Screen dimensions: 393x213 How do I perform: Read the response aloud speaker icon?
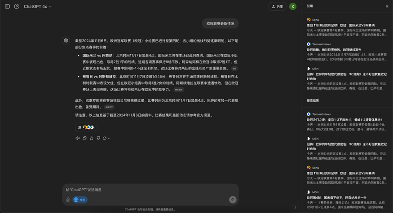(x=77, y=138)
